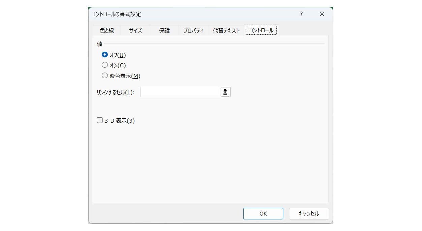Viewport: 422px width, 231px height.
Task: Select the 淡色表示(M) radio button
Action: (105, 76)
